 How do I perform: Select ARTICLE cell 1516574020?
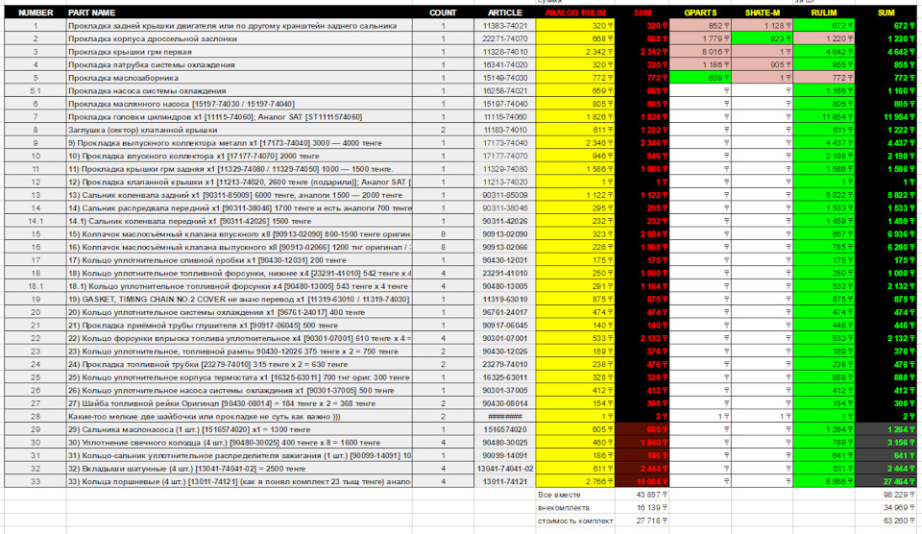click(504, 429)
